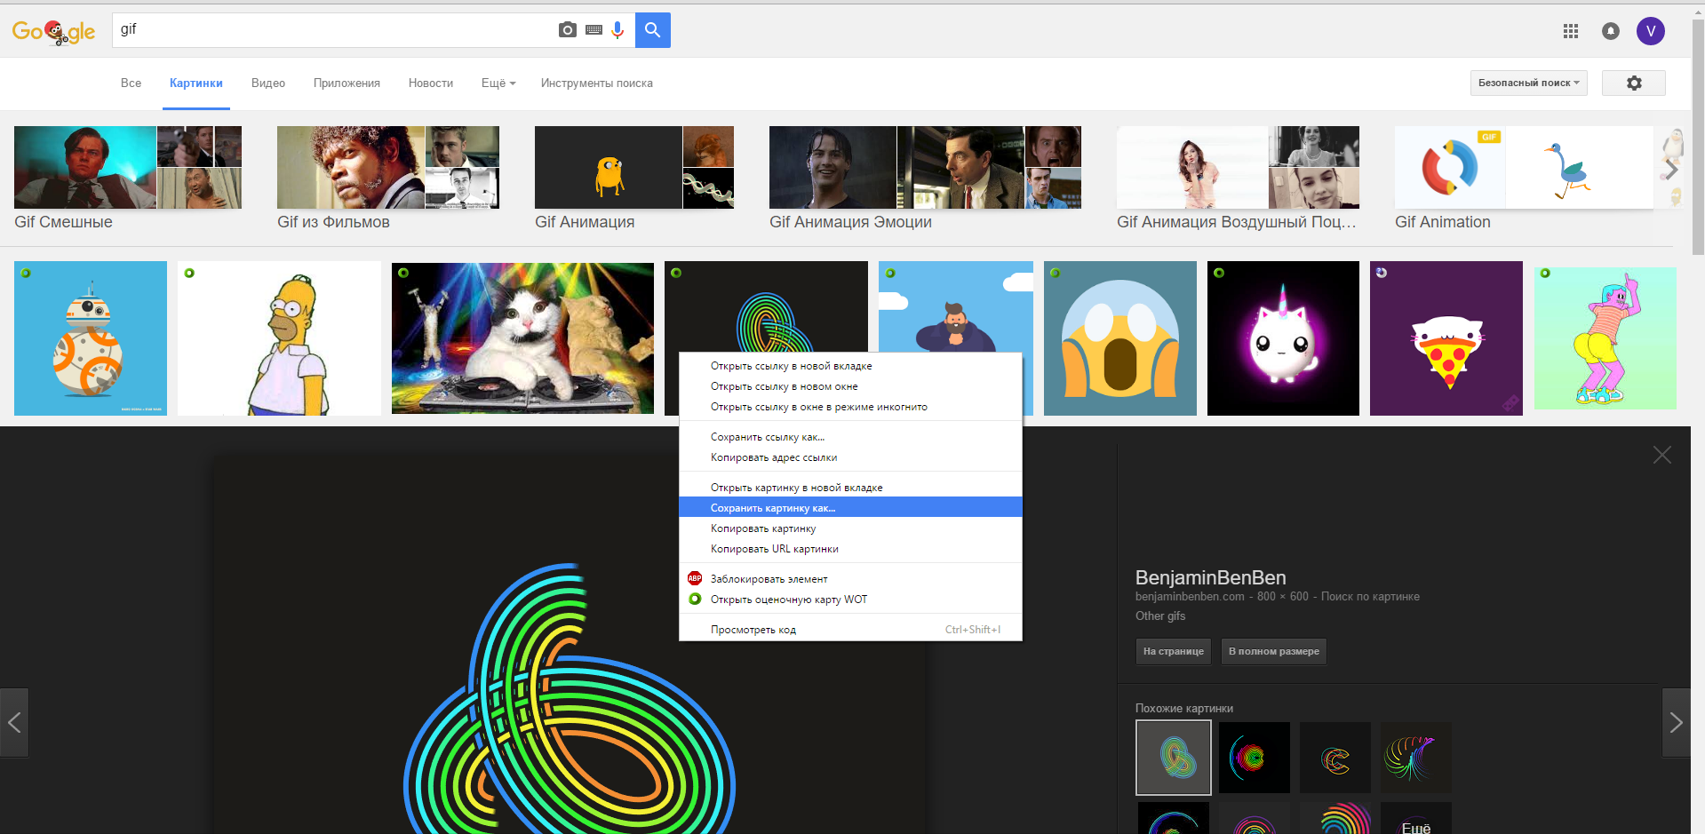Close the image preview panel
This screenshot has height=834, width=1705.
click(x=1662, y=455)
